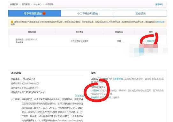
Task: Follow 管控记录 link inside the yellow notice
Action: tap(161, 22)
